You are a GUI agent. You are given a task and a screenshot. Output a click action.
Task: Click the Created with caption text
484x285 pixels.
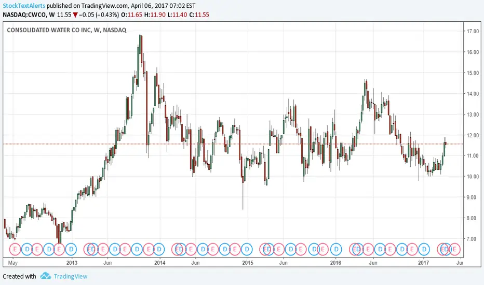click(19, 276)
